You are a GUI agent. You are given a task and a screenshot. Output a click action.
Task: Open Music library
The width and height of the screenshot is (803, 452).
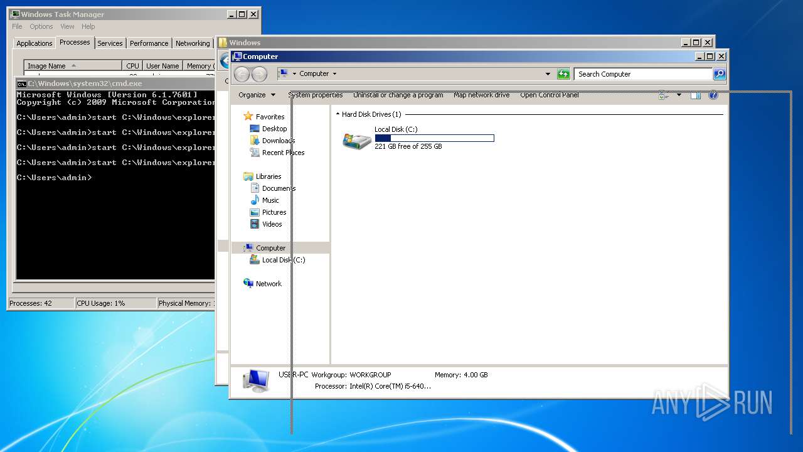point(264,200)
